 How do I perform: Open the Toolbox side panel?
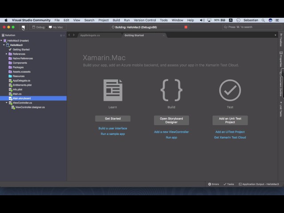281,40
